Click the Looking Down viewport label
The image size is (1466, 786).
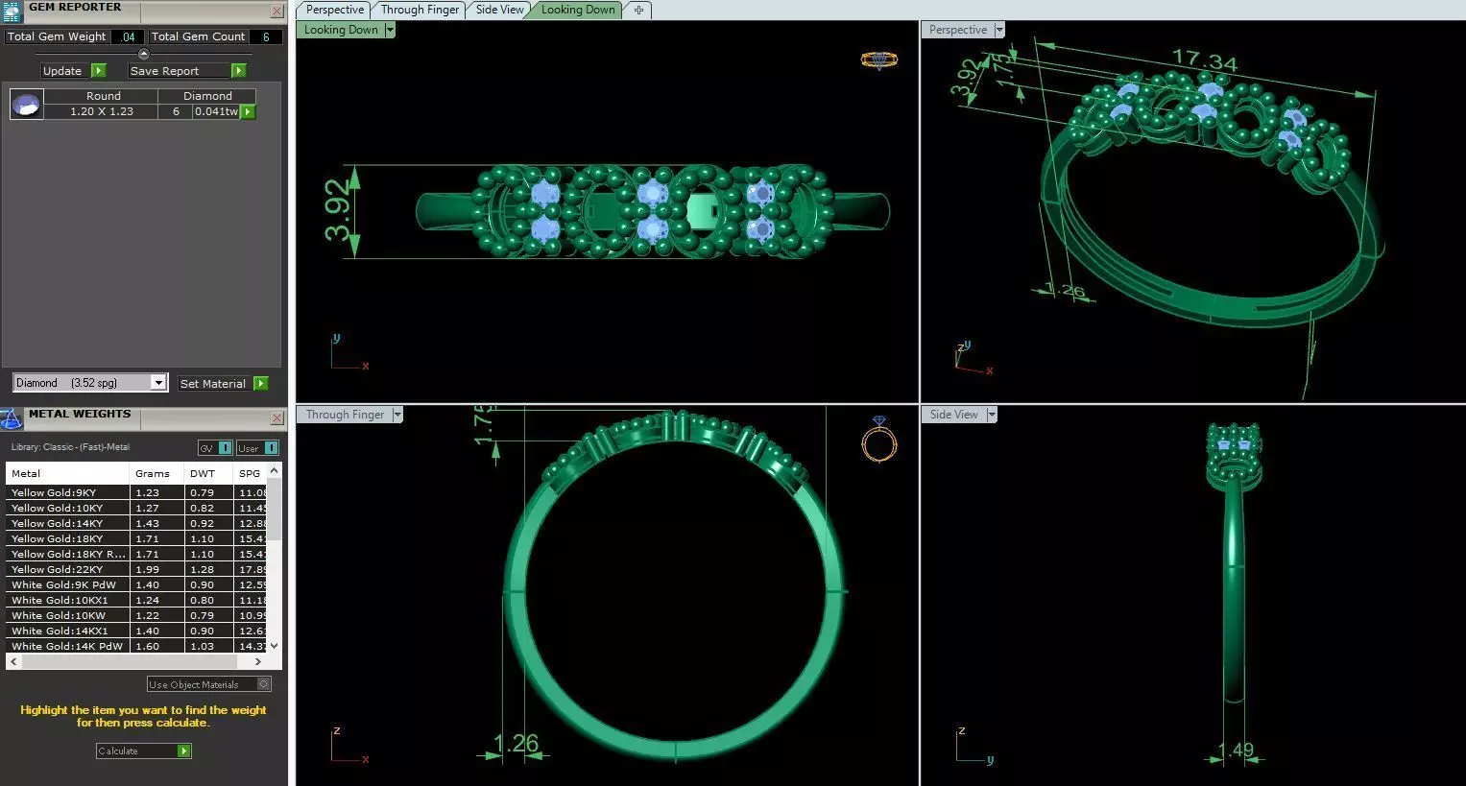pos(341,30)
